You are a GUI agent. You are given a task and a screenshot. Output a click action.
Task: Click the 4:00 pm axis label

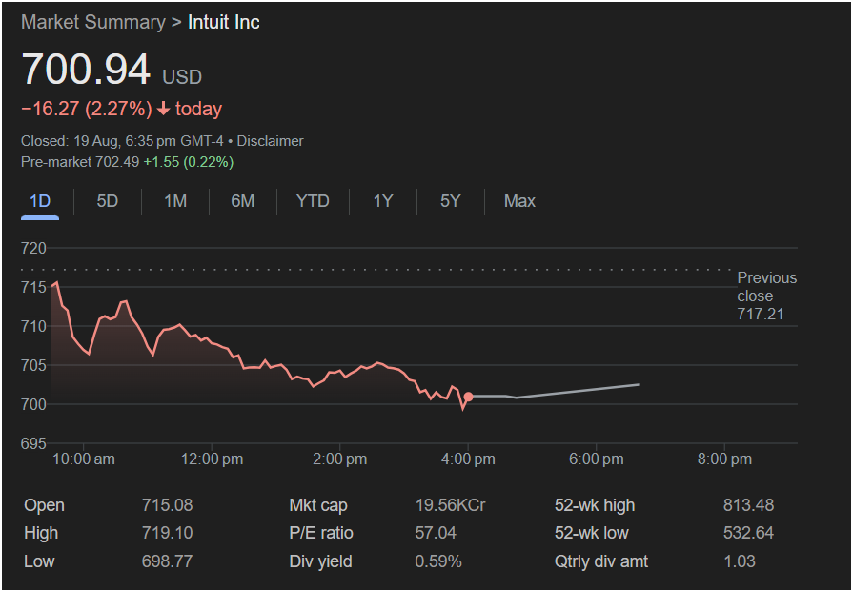tap(468, 459)
